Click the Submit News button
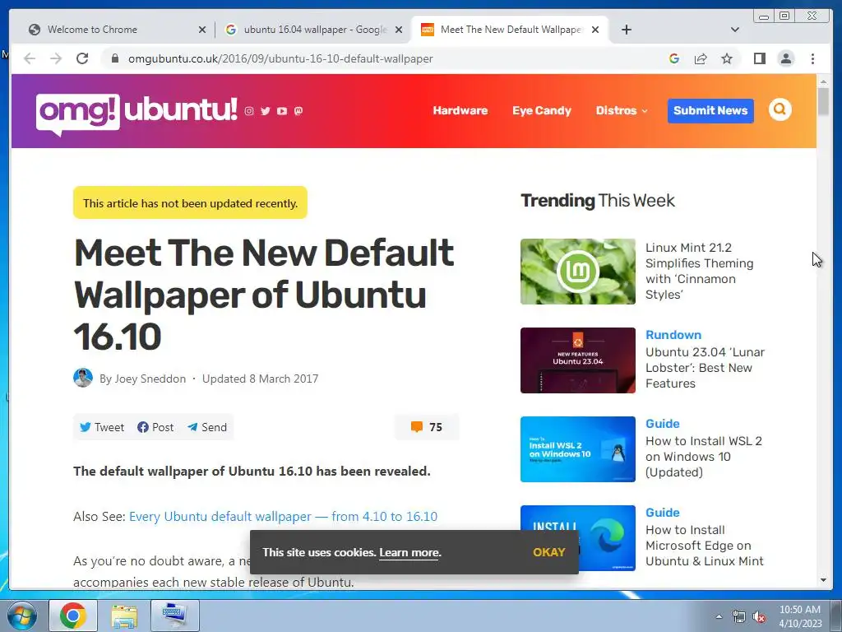The height and width of the screenshot is (632, 842). [x=710, y=111]
